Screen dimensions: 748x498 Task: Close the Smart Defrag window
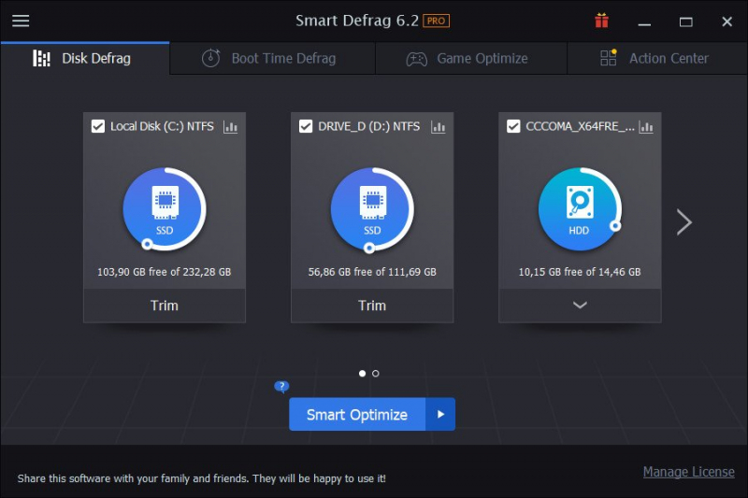click(727, 21)
